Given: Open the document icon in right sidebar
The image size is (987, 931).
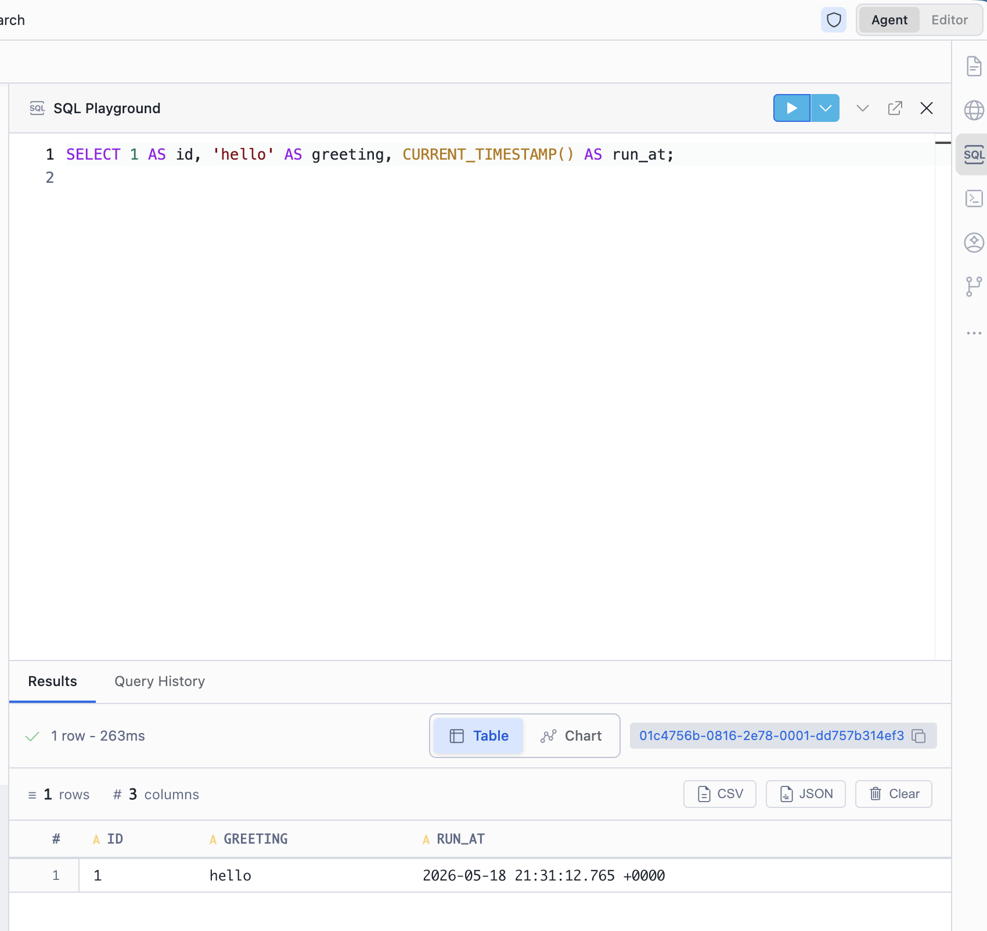Looking at the screenshot, I should tap(974, 66).
